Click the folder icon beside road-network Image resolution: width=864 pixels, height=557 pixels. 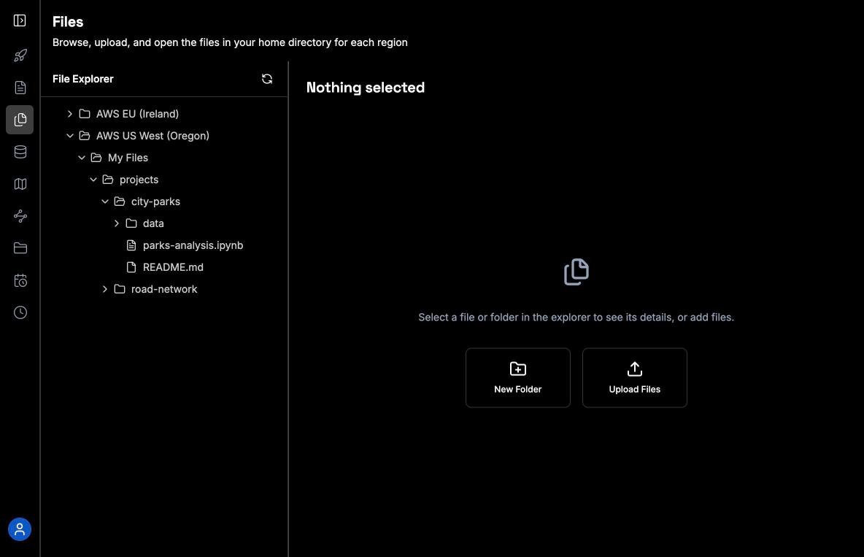point(120,289)
